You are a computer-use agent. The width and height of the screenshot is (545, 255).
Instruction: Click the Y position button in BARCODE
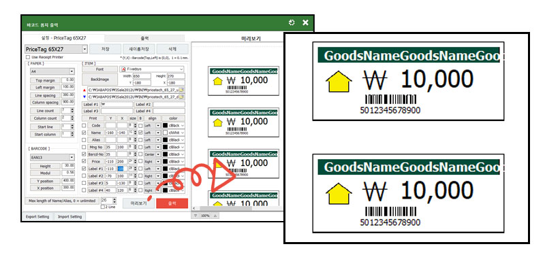coord(45,181)
